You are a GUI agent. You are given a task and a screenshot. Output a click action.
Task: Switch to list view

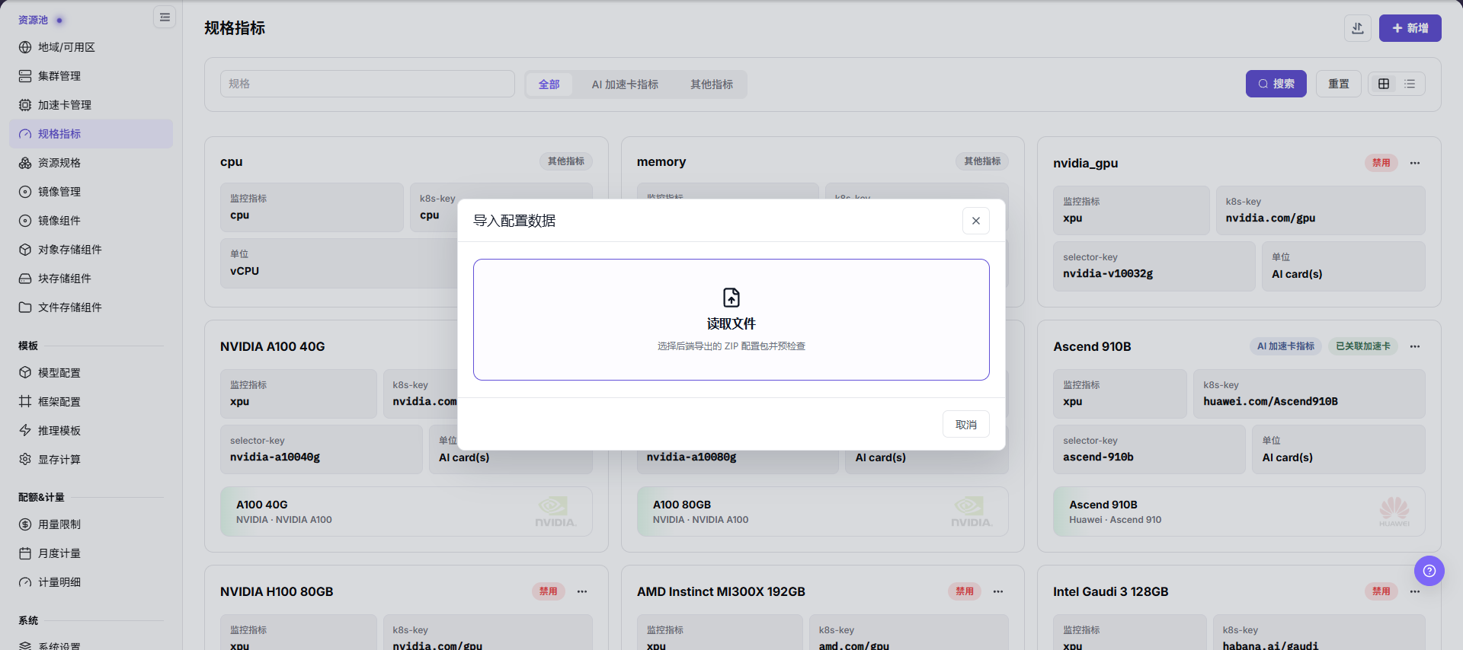pyautogui.click(x=1410, y=84)
